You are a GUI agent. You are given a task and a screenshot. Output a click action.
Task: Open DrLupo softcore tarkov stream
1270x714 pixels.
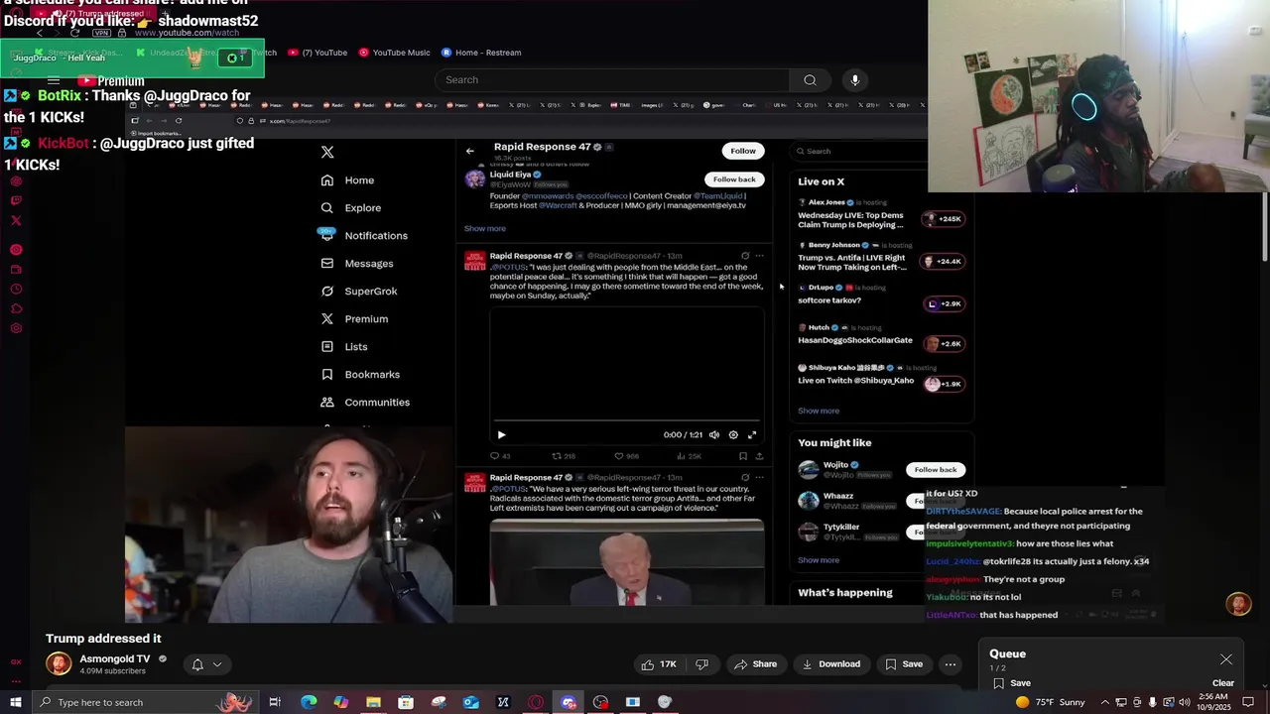[x=881, y=295]
